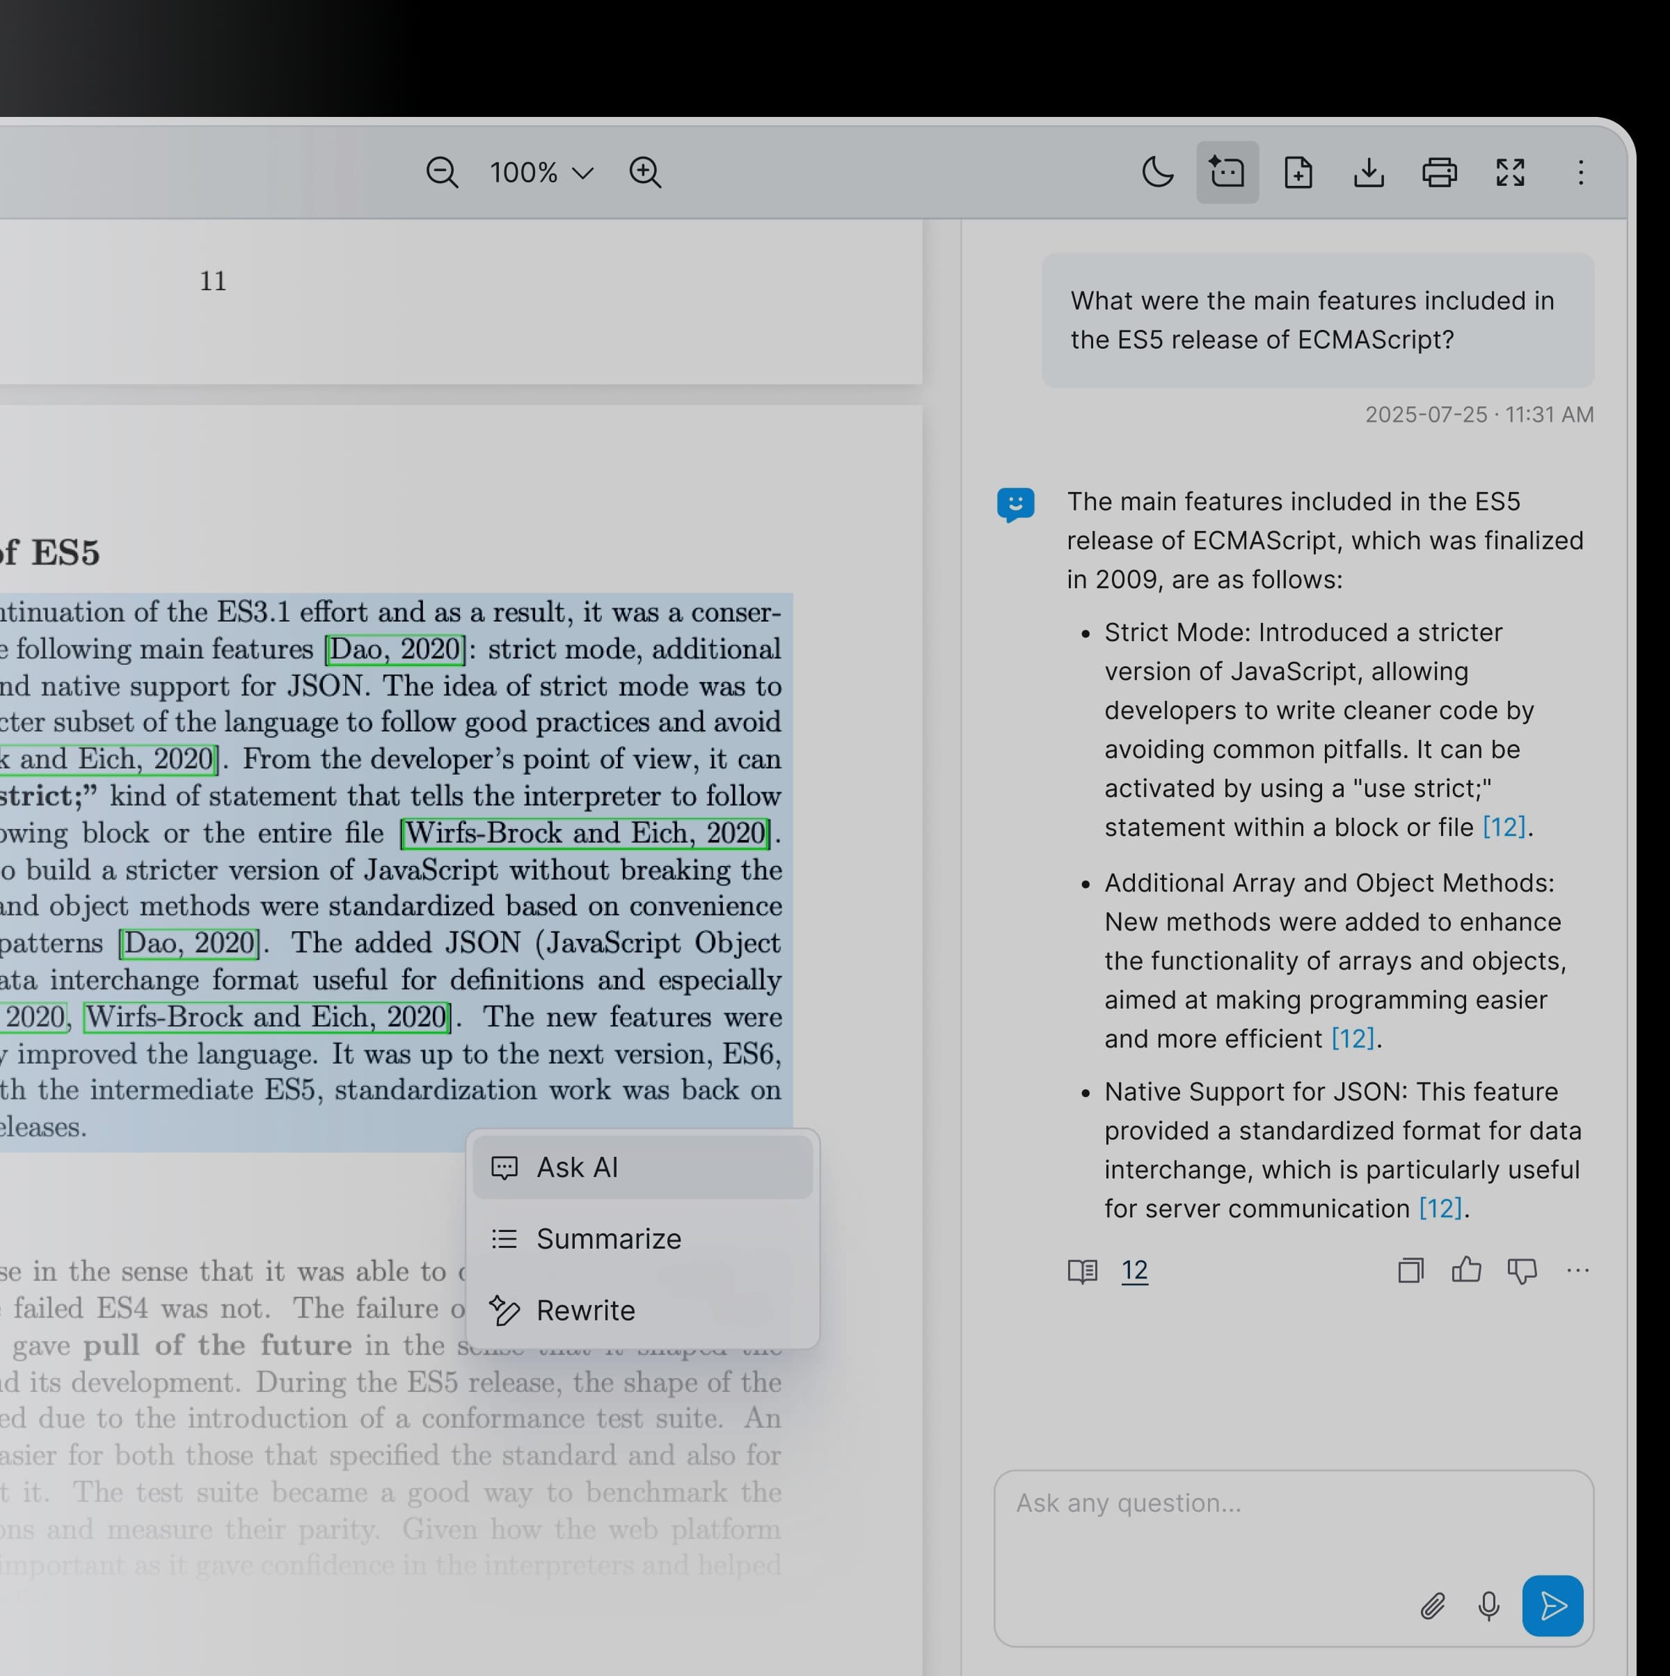Viewport: 1670px width, 1676px height.
Task: Attach a file with the paperclip icon
Action: coord(1433,1606)
